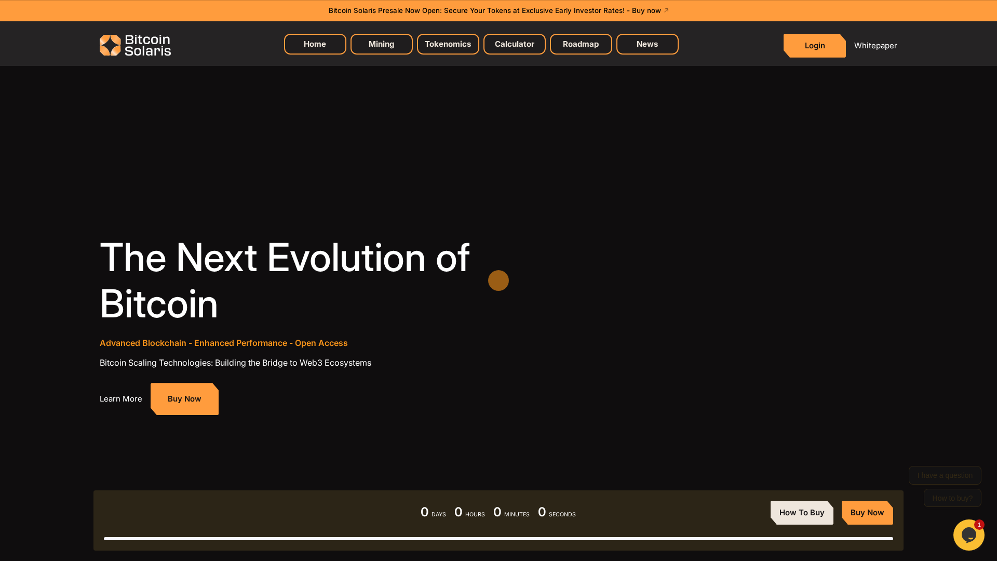View the Roadmap page
Image resolution: width=997 pixels, height=561 pixels.
point(581,44)
